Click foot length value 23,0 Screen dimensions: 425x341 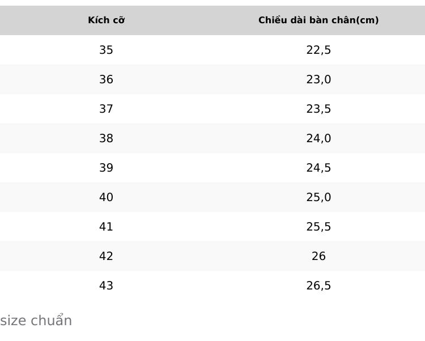[x=318, y=79]
